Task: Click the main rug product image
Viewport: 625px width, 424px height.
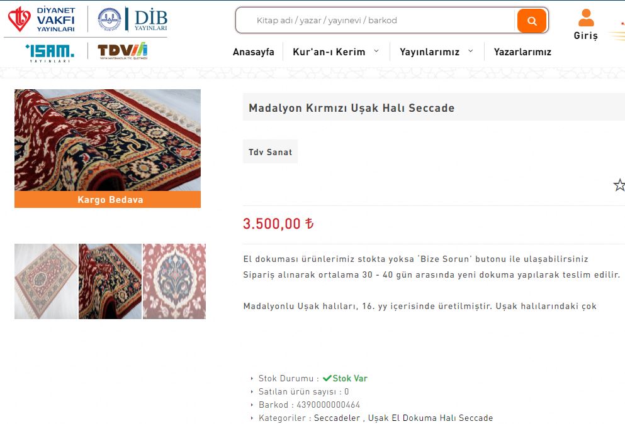Action: pos(108,140)
